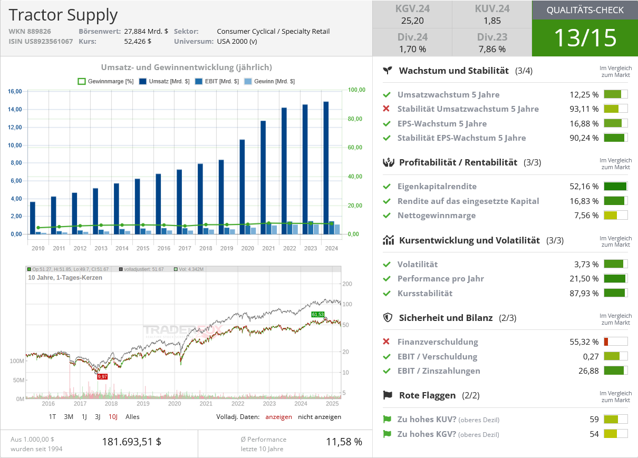Click the bar chart icon beside Kursentwicklung und Volatilität
Image resolution: width=638 pixels, height=458 pixels.
[388, 240]
